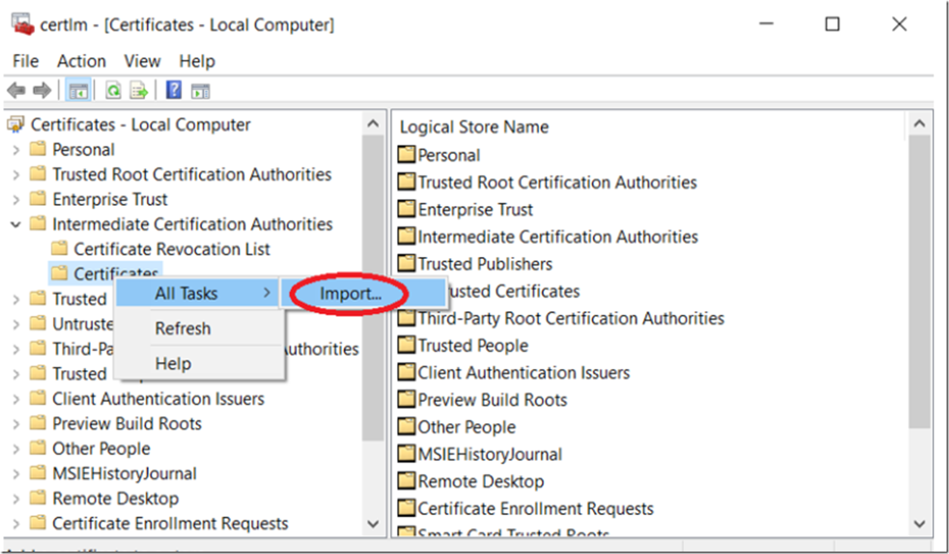
Task: Click the Logical Store Name column header
Action: coord(474,127)
